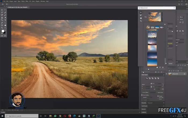Choose the dark blue dusk sky preset
This screenshot has height=118, width=188.
pyautogui.click(x=152, y=55)
